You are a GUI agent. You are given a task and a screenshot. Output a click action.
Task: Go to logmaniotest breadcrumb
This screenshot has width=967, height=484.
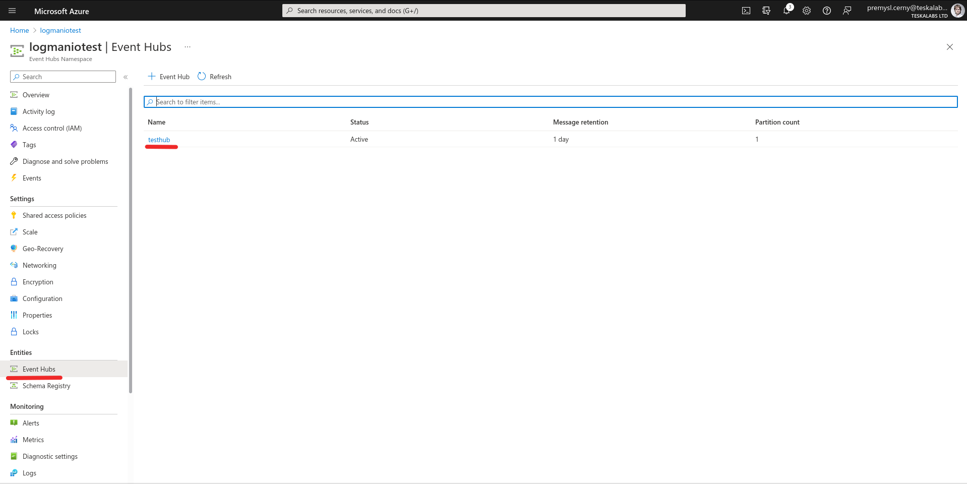61,30
